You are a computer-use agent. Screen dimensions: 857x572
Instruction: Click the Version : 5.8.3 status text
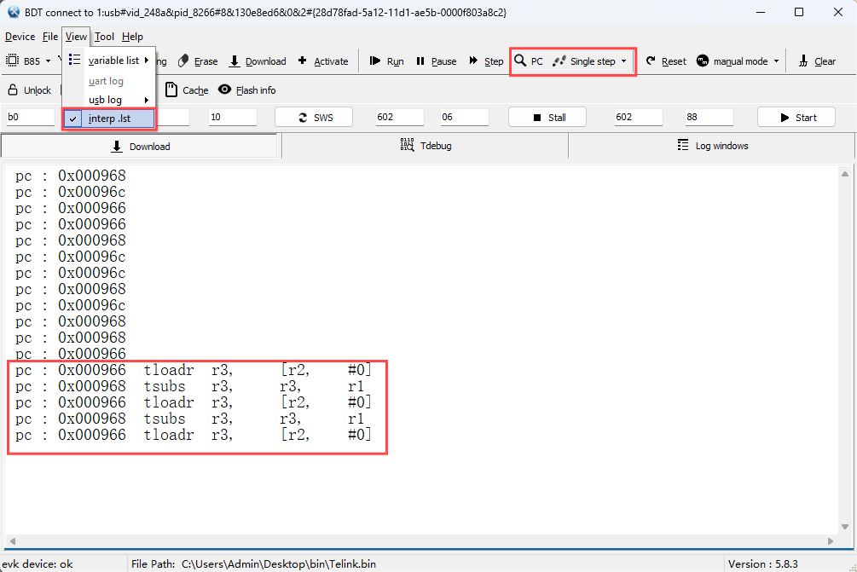coord(763,563)
